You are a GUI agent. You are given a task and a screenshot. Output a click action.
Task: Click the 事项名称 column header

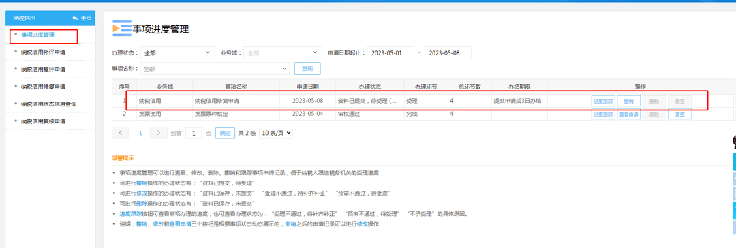coord(236,87)
